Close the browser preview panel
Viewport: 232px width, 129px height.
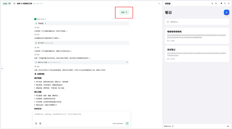pos(229,4)
